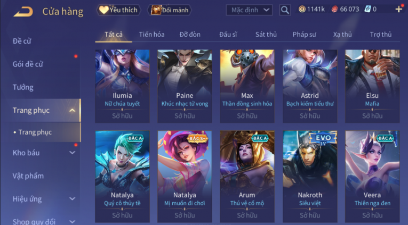Viewport: 408px width, 225px height.
Task: Open Đổi mảnh chest button
Action: (170, 10)
